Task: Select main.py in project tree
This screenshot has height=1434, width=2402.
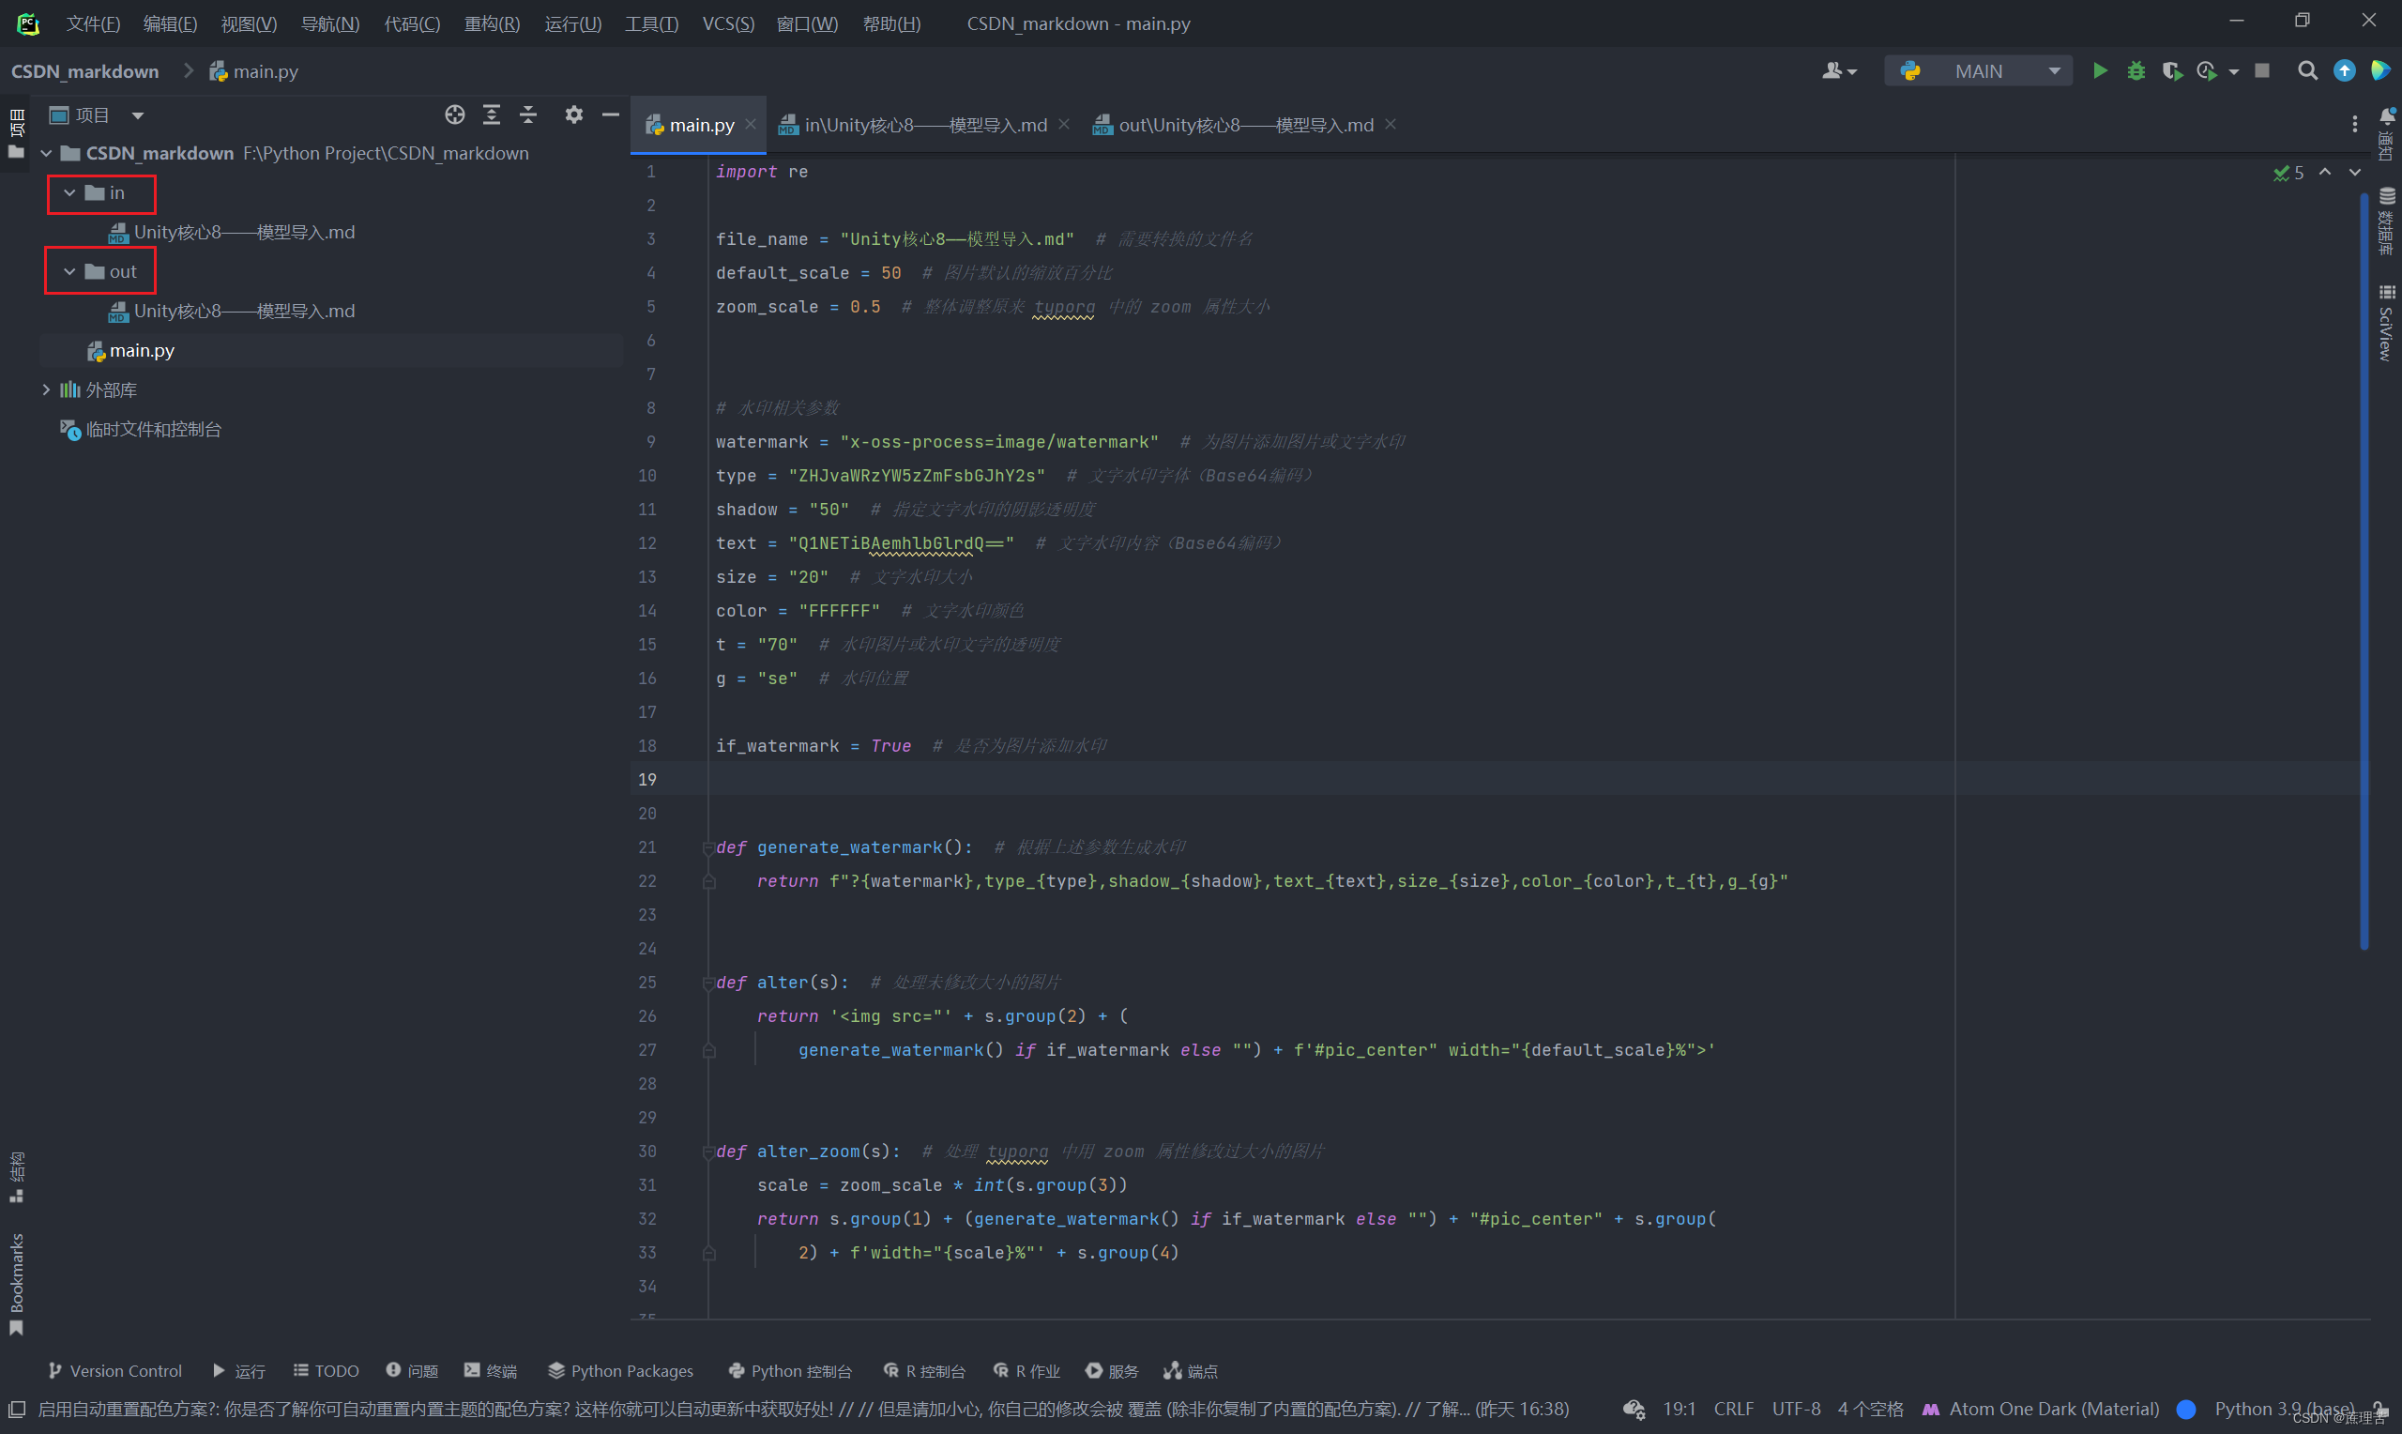Action: (x=142, y=351)
